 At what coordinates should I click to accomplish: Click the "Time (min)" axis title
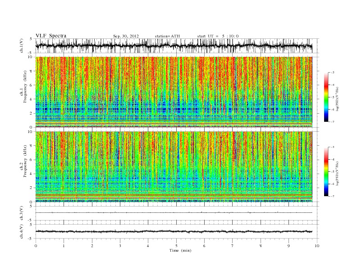180,250
